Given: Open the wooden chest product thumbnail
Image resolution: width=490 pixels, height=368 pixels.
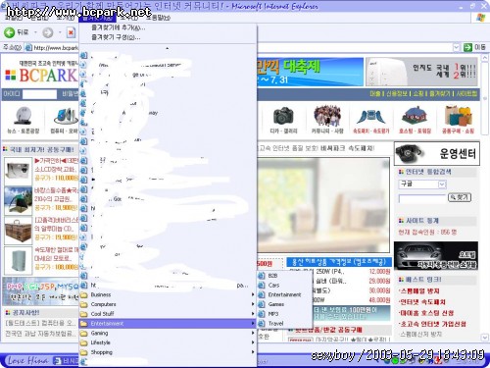Looking at the screenshot, I should click(18, 231).
